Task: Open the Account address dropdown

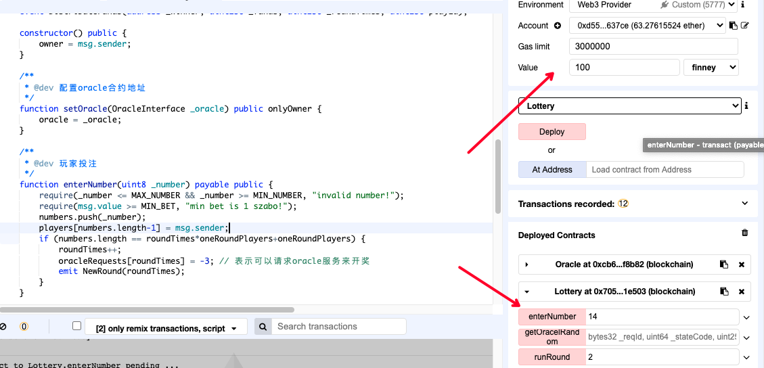Action: coord(648,25)
